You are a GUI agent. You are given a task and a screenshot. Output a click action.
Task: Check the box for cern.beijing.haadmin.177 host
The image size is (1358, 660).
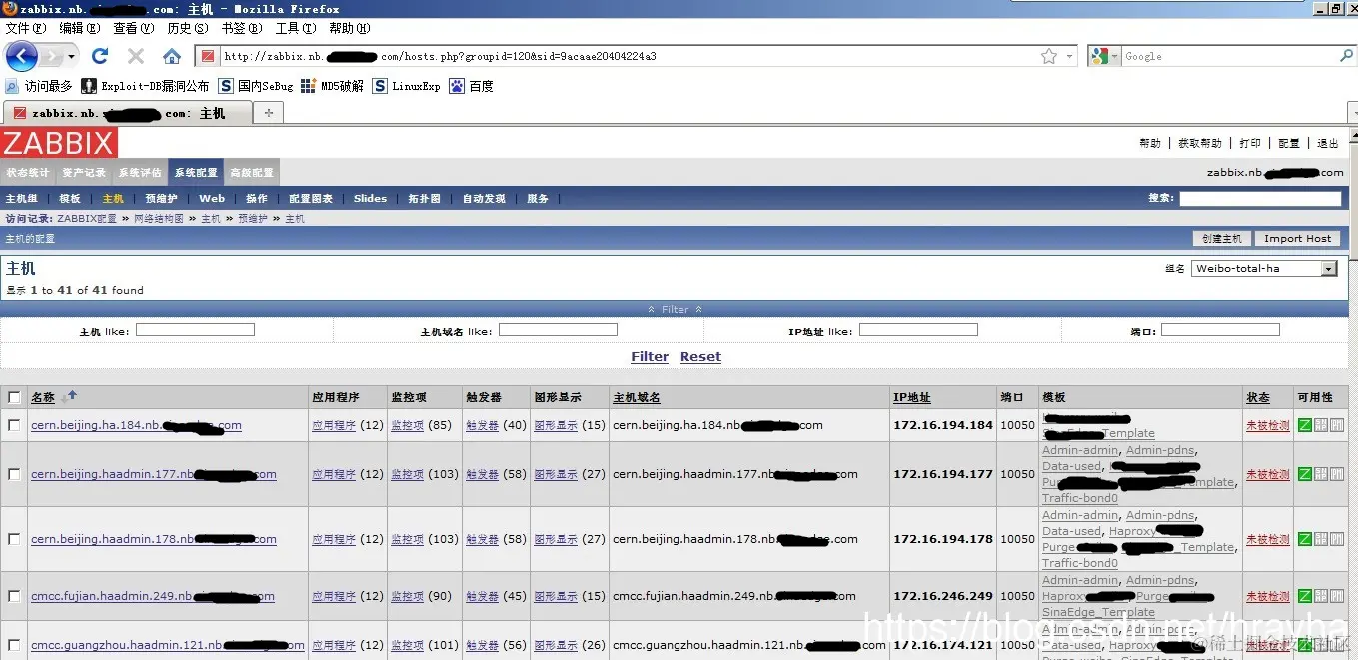point(14,474)
